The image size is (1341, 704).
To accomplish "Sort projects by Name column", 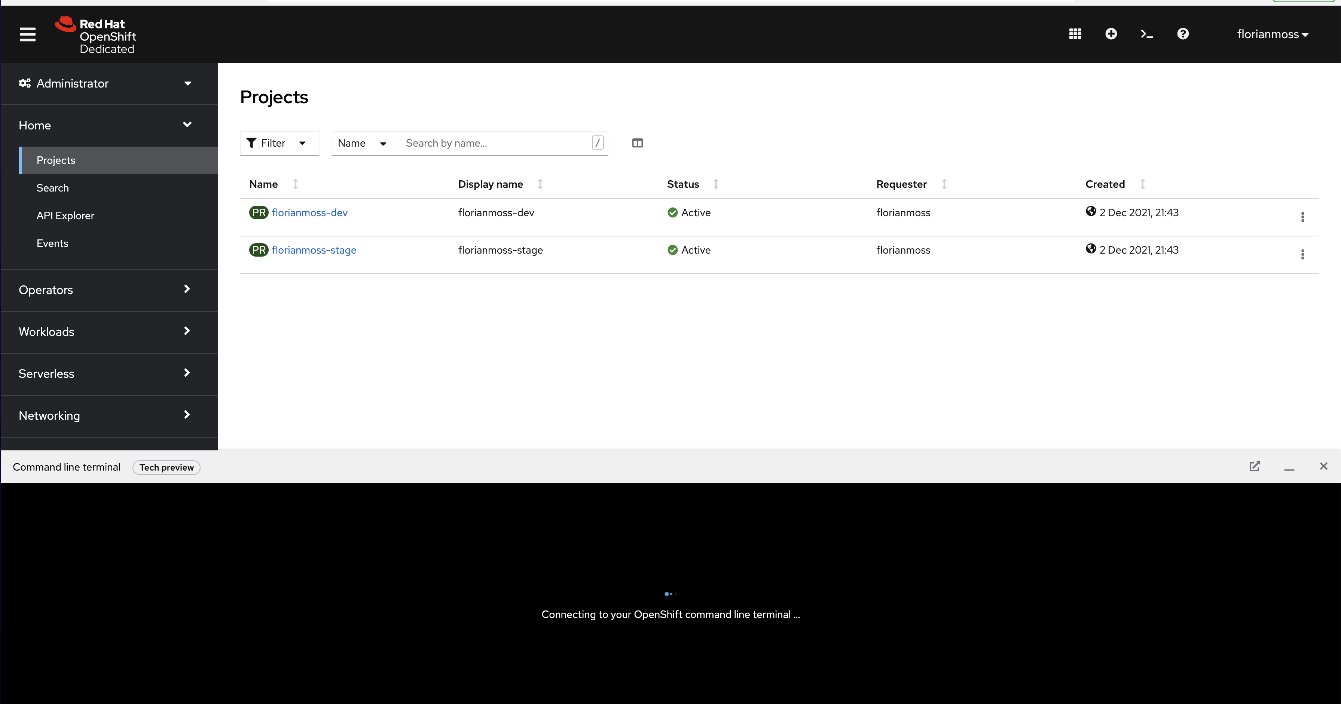I will pyautogui.click(x=264, y=184).
